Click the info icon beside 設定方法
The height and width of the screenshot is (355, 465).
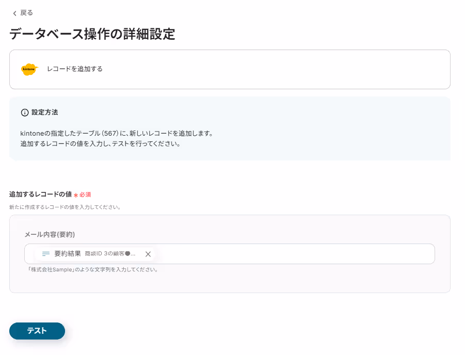(x=25, y=112)
